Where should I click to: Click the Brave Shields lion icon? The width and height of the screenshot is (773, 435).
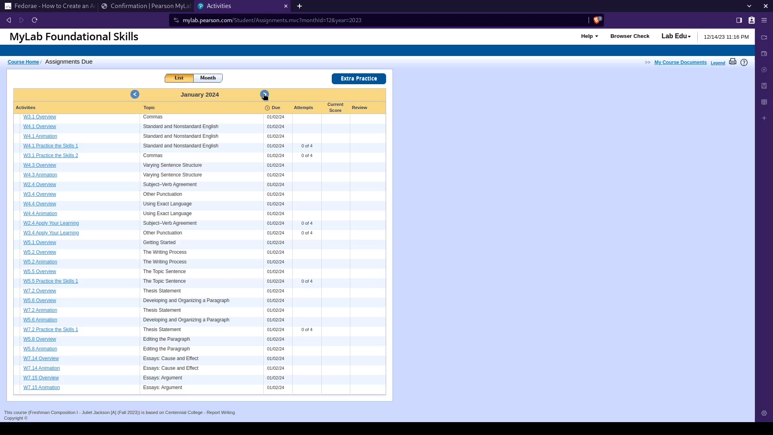(597, 20)
